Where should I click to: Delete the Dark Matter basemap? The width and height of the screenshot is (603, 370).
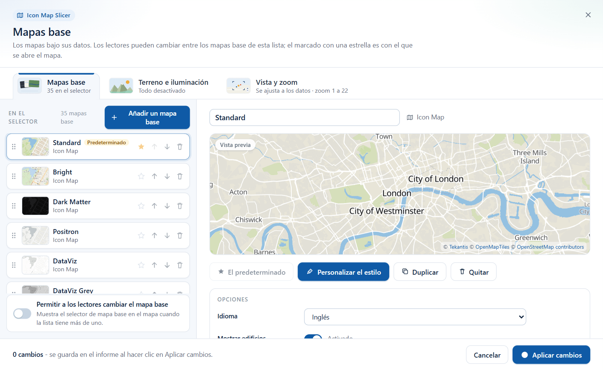pos(180,206)
